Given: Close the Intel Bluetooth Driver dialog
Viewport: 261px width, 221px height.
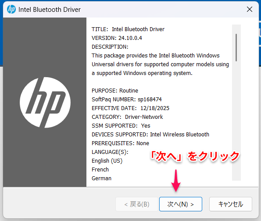Looking at the screenshot, I should click(250, 9).
